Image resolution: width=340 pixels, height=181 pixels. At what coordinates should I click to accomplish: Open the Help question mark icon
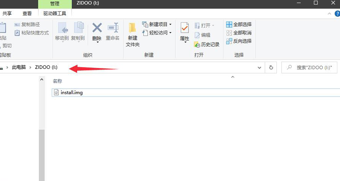click(337, 14)
